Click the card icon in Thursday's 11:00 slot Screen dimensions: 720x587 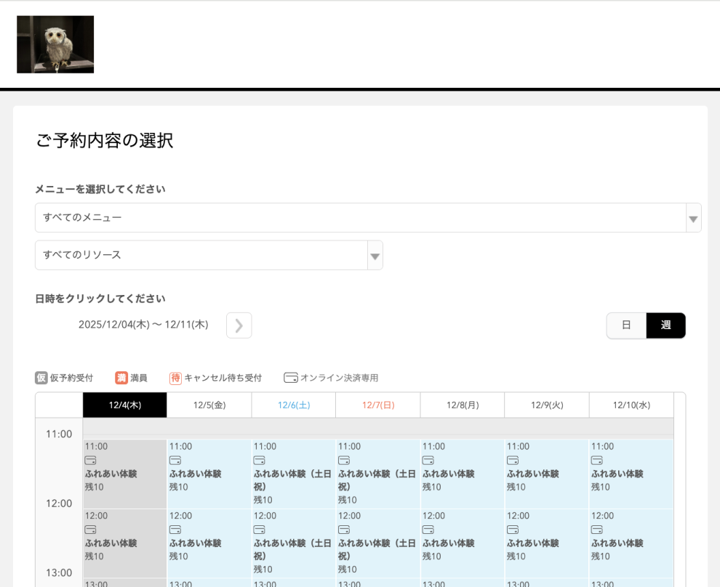(89, 458)
